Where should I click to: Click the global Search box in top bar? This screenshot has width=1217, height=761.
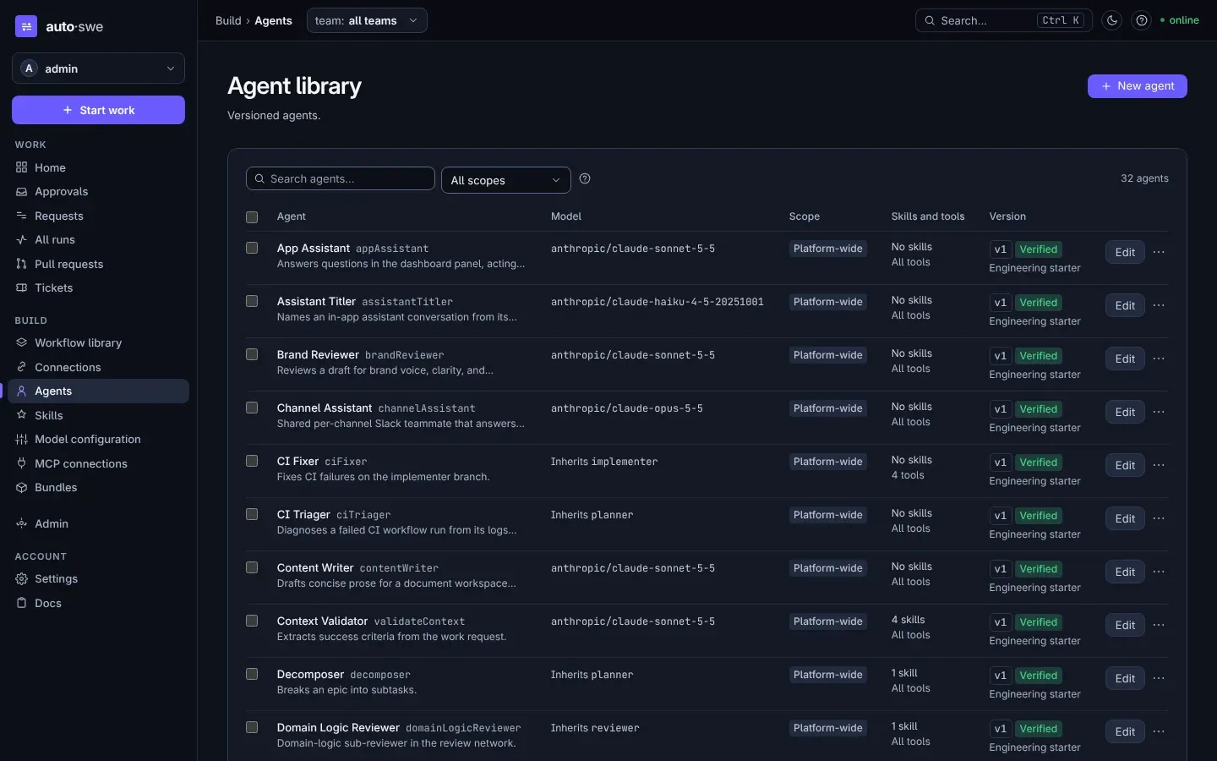[x=1004, y=20]
